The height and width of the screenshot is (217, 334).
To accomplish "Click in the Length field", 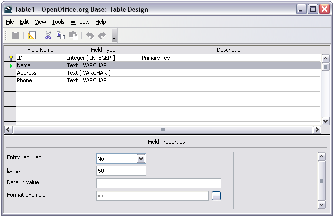I will click(121, 171).
